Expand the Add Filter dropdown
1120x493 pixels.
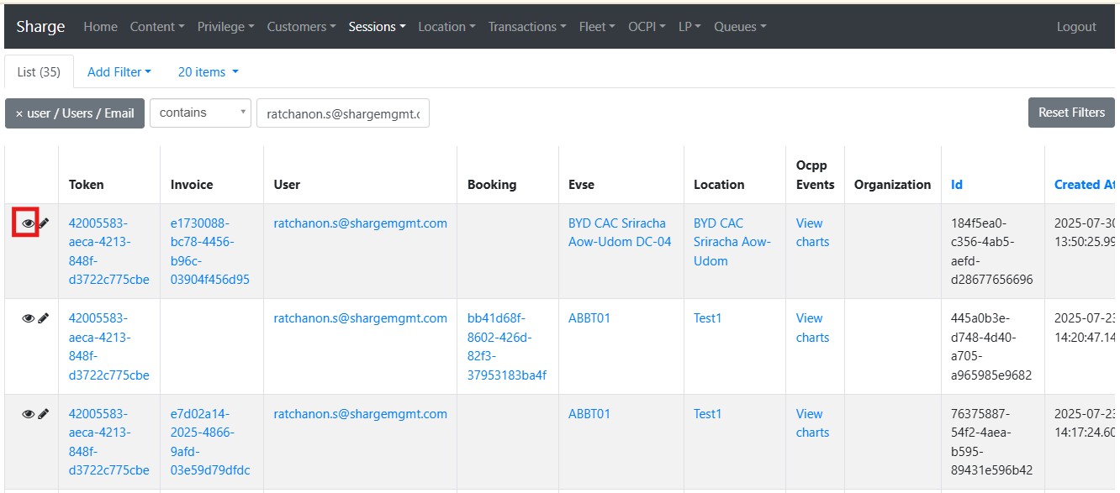click(119, 72)
